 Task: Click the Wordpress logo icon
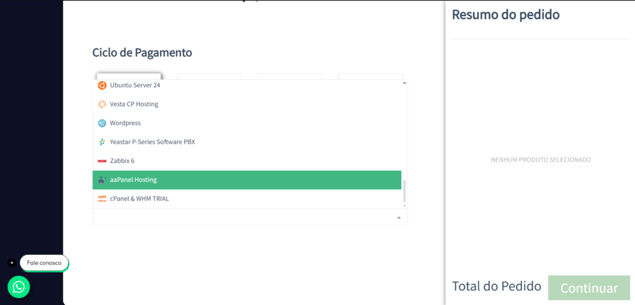click(102, 123)
